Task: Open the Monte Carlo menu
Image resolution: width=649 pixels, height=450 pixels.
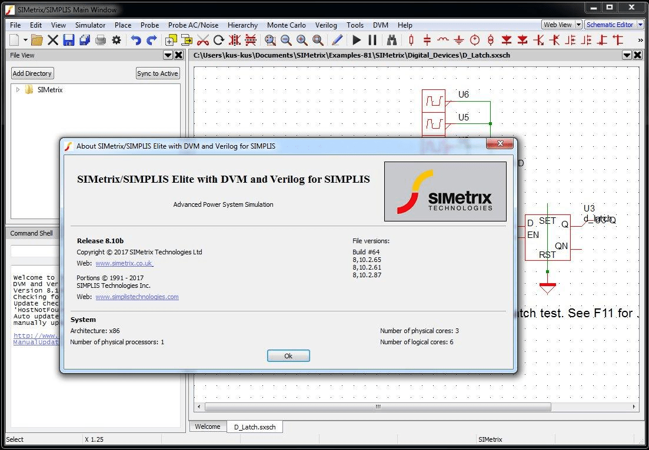Action: click(x=287, y=25)
